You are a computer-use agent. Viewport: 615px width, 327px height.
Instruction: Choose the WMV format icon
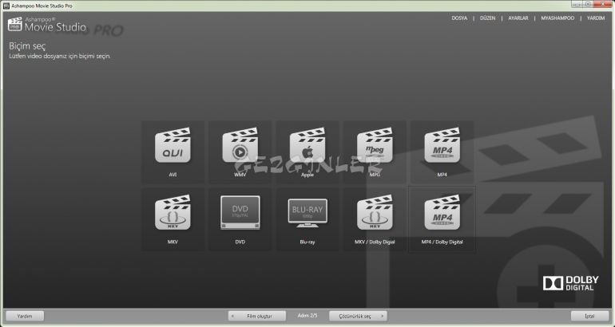point(240,145)
